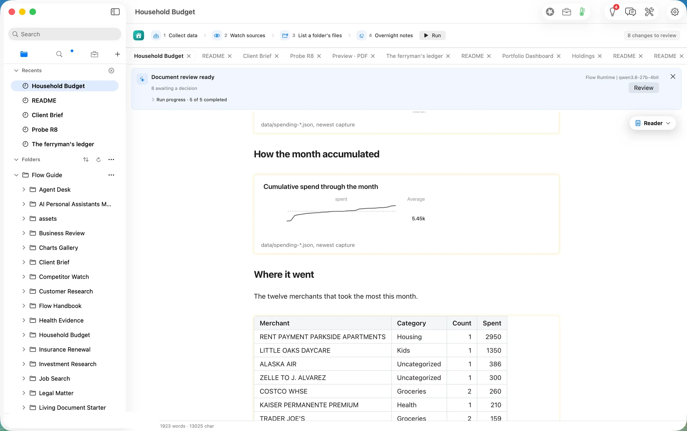Image resolution: width=687 pixels, height=431 pixels.
Task: Select the blue files folder sidebar icon
Action: coord(24,54)
